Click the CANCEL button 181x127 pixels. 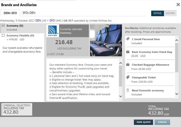coord(162,122)
